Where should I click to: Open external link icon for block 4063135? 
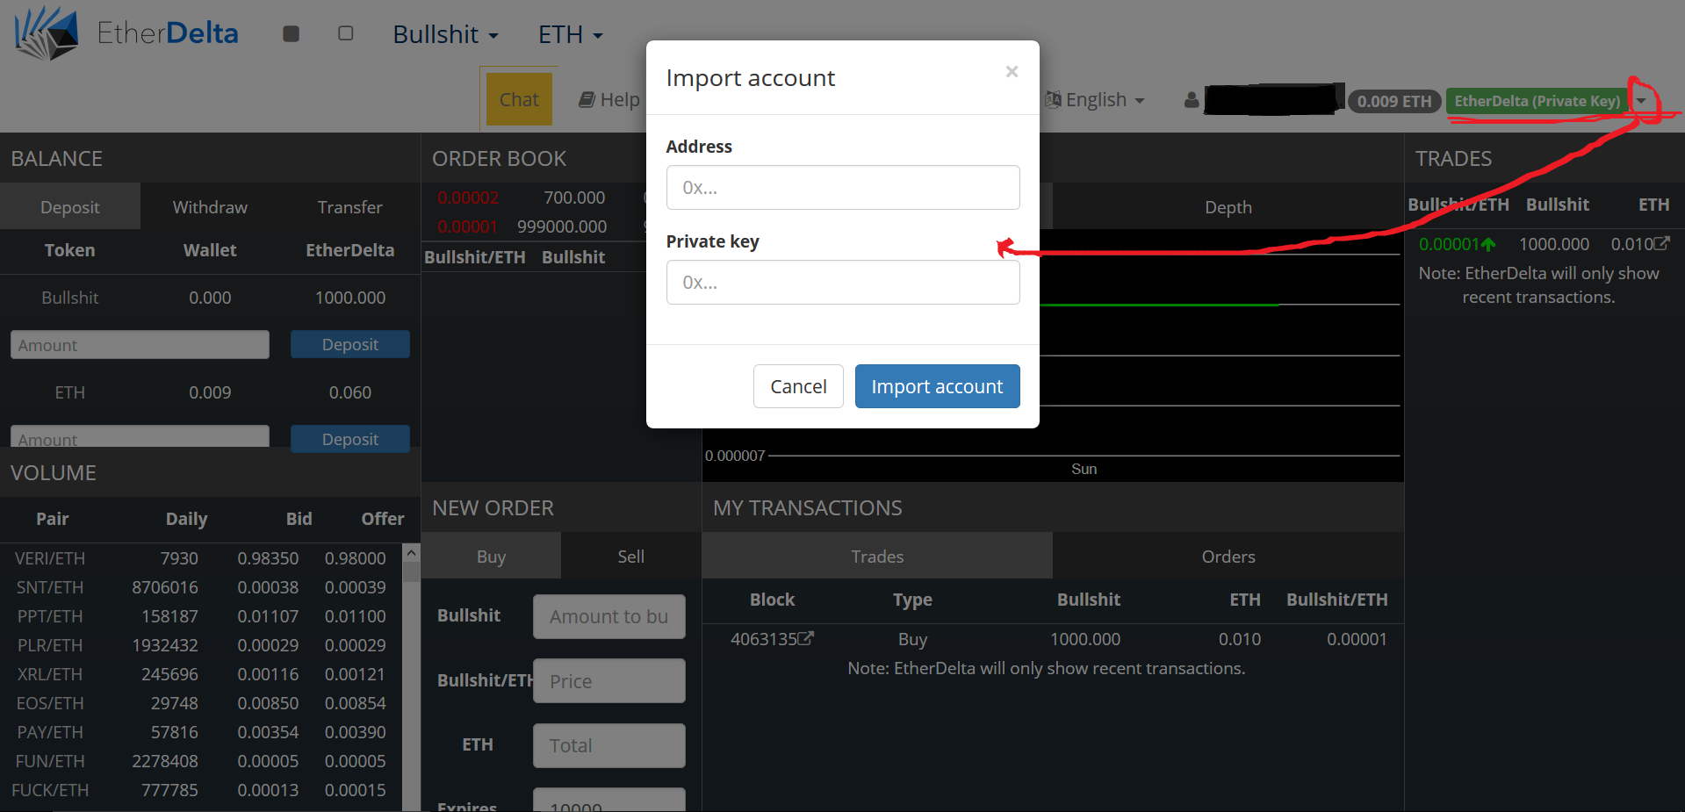tap(806, 638)
